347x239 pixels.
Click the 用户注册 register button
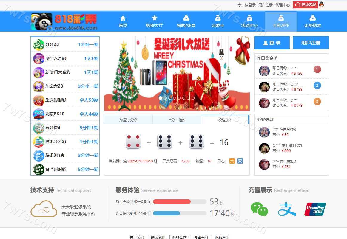pos(311,43)
